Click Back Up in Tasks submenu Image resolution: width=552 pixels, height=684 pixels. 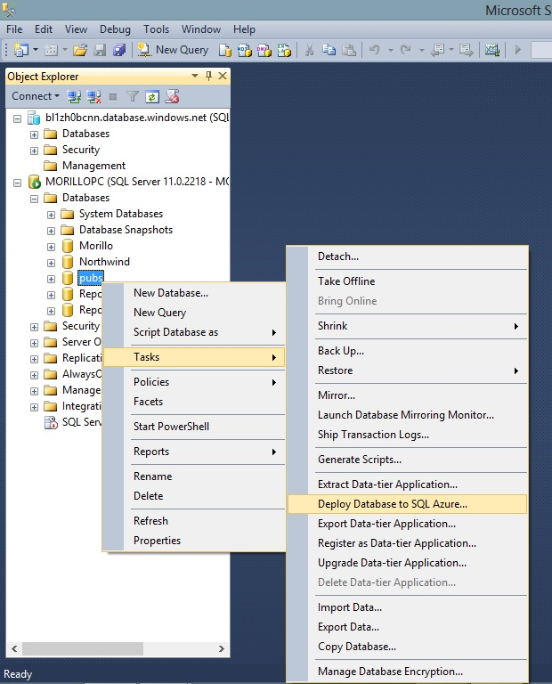click(407, 351)
